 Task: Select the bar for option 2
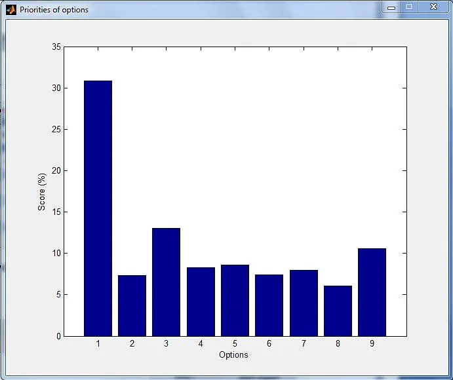coord(132,306)
